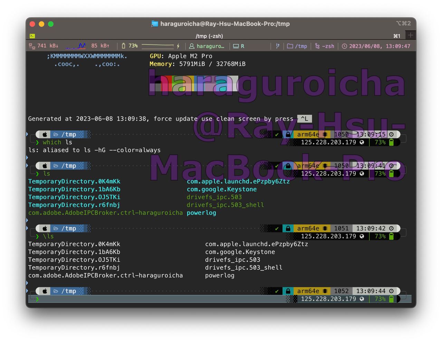Click the haraguro… username in status bar
The width and height of the screenshot is (442, 342).
tap(210, 46)
